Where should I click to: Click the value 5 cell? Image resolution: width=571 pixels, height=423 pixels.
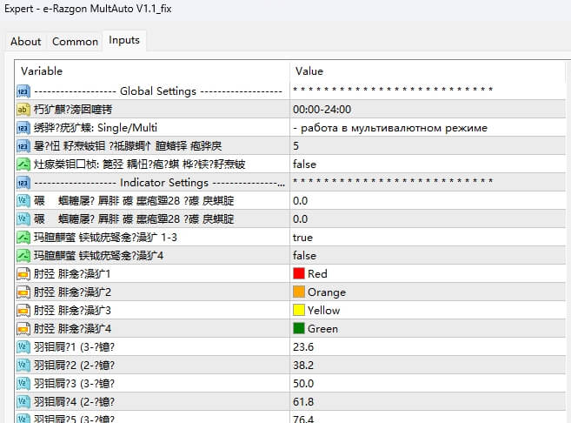click(x=428, y=146)
